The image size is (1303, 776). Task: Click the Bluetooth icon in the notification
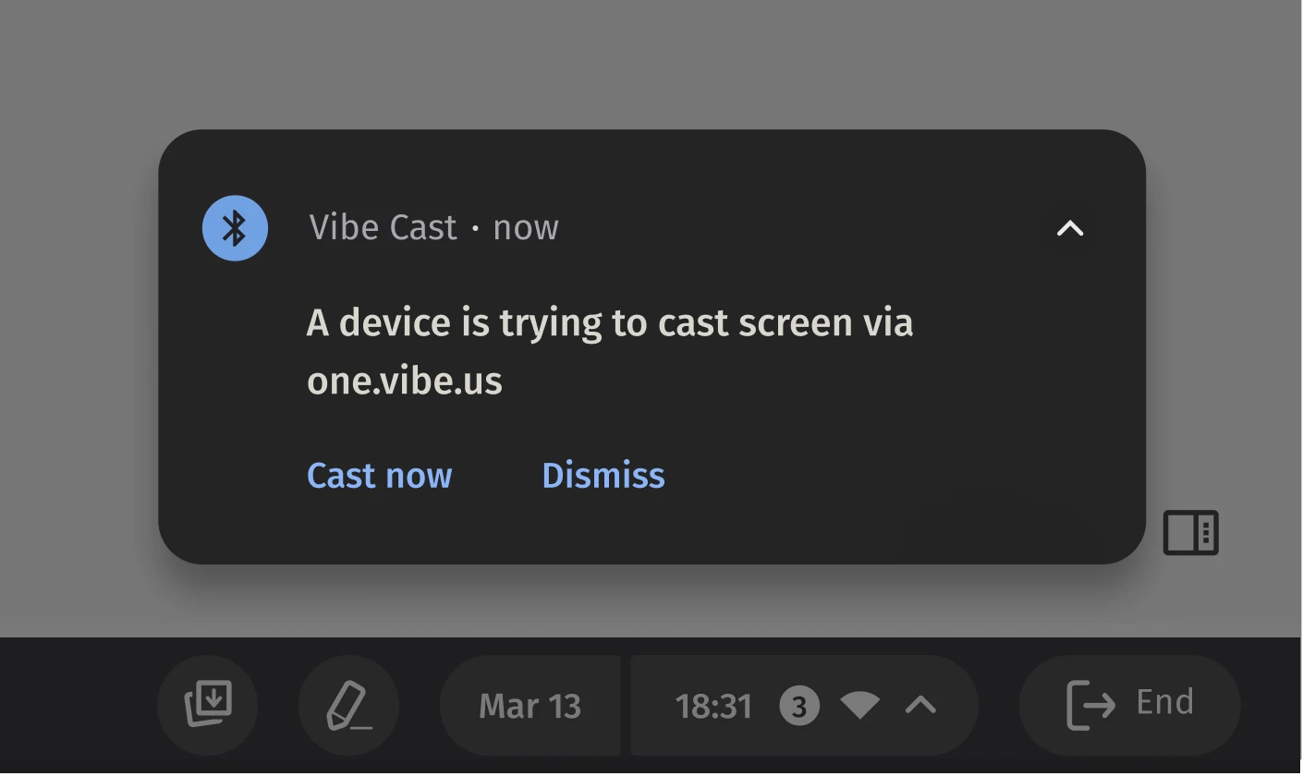point(235,228)
